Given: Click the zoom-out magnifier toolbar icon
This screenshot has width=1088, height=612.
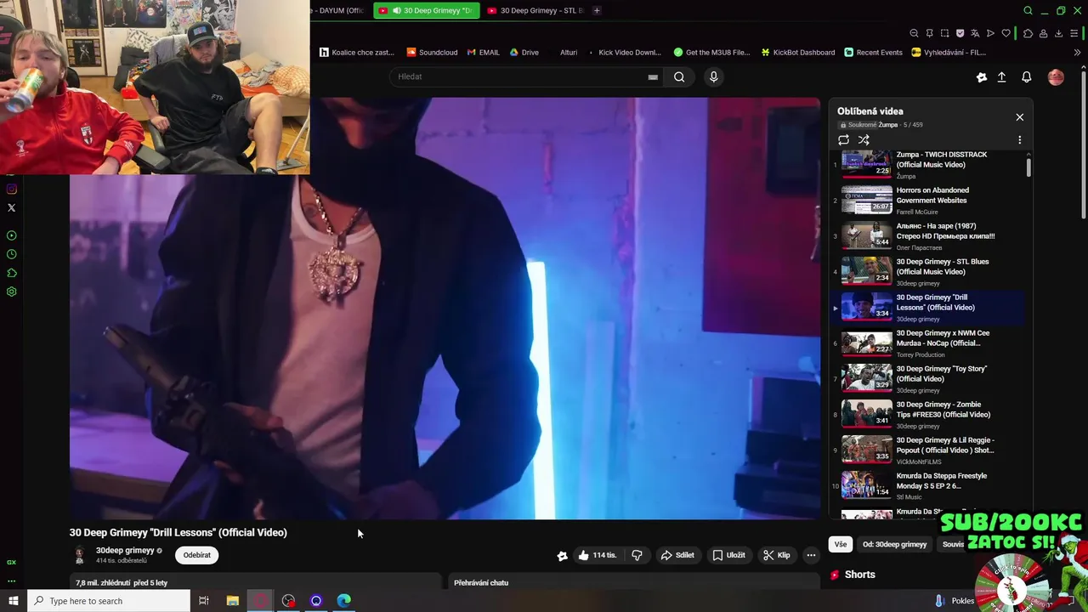Looking at the screenshot, I should pyautogui.click(x=914, y=33).
